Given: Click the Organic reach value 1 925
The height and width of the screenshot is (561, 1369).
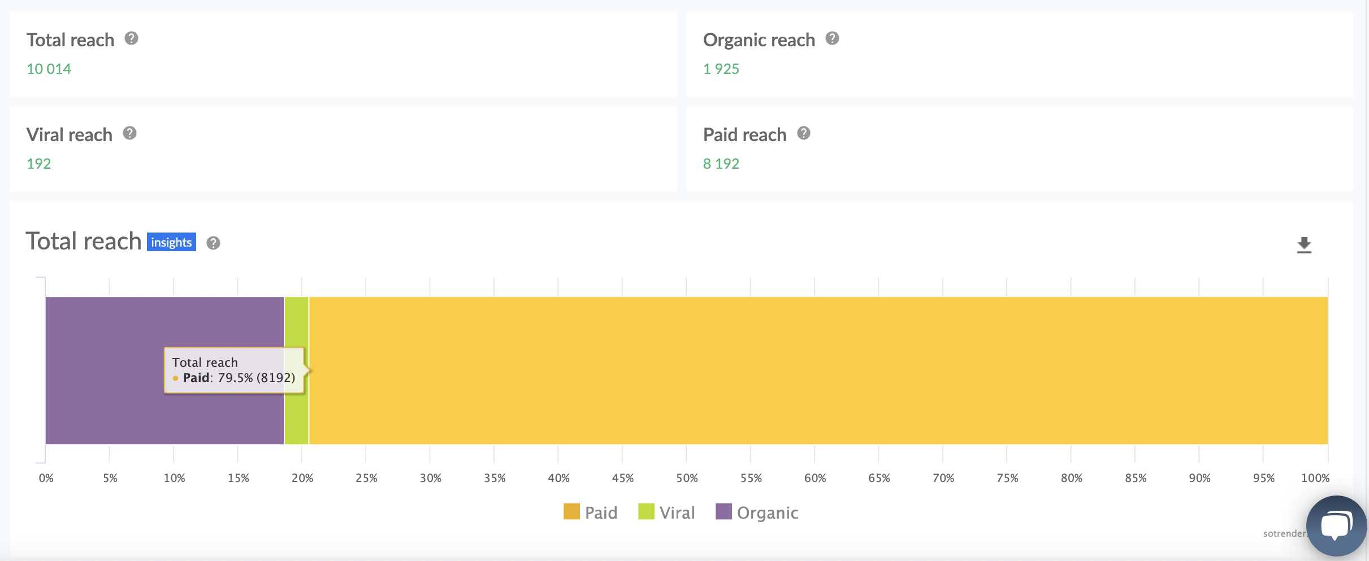Looking at the screenshot, I should pos(721,69).
